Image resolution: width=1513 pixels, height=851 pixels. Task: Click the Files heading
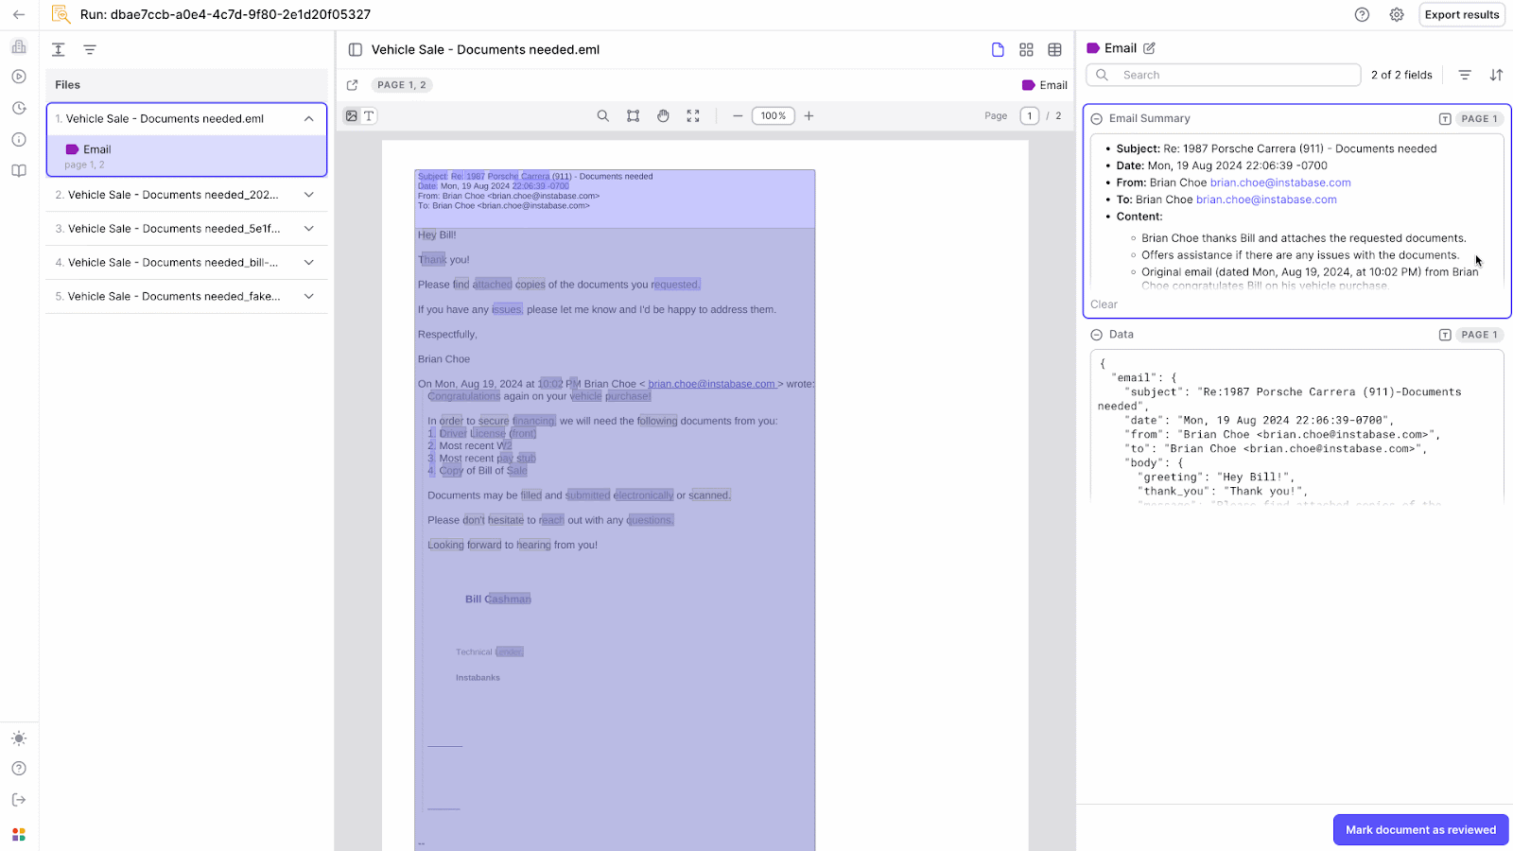[68, 85]
